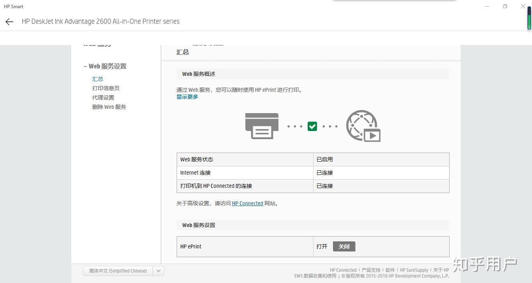This screenshot has height=283, width=532.
Task: Open 代理设置 in the sidebar
Action: [103, 98]
